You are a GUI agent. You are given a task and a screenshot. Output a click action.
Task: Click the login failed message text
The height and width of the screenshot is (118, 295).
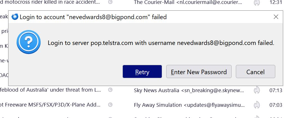161,43
